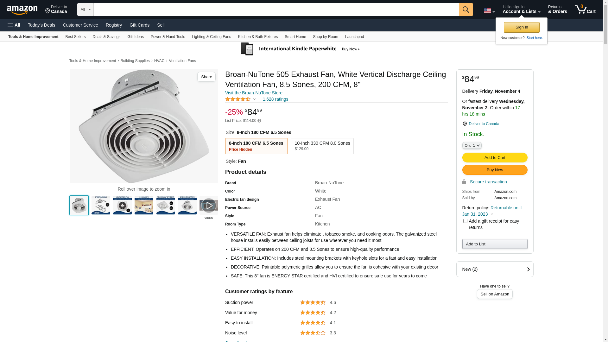Expand the star ratings popover arrow

point(254,99)
